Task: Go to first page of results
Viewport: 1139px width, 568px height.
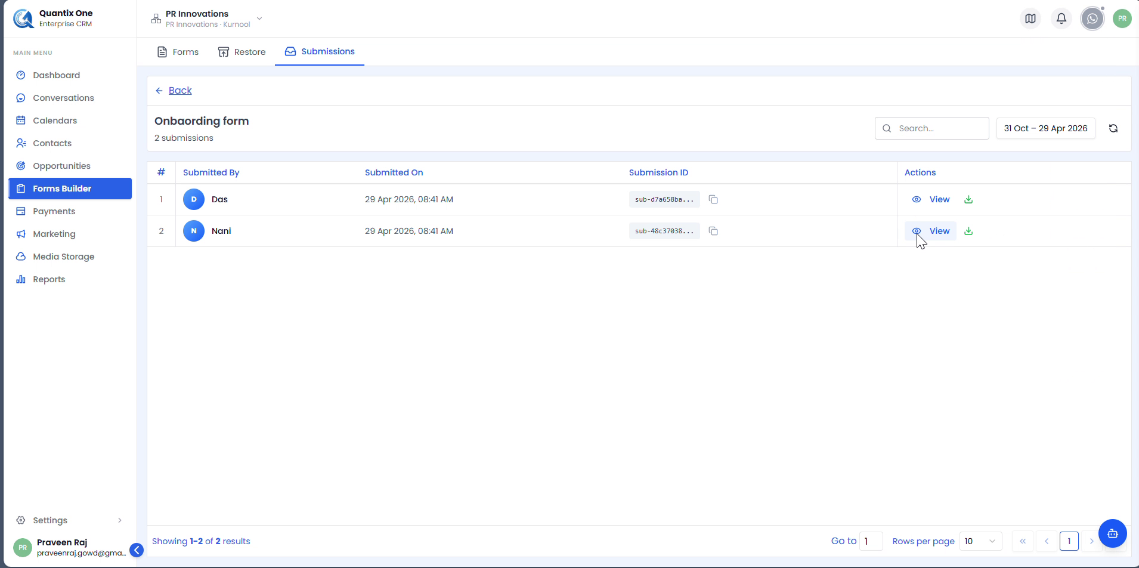Action: coord(1023,541)
